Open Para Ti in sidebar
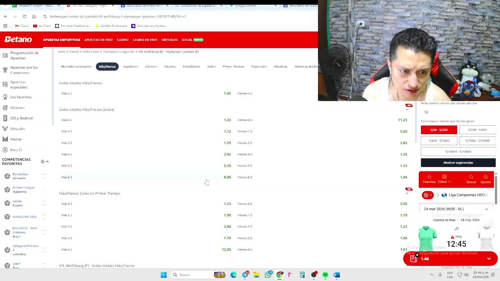Image resolution: width=500 pixels, height=281 pixels. coord(16,150)
